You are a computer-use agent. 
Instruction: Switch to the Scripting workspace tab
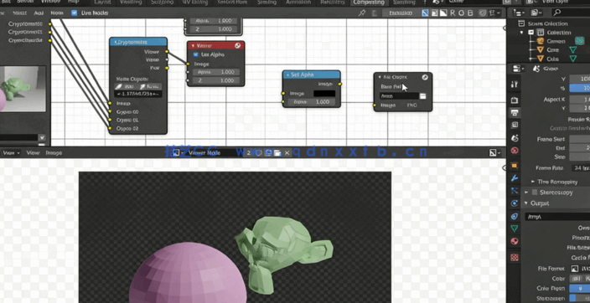404,3
